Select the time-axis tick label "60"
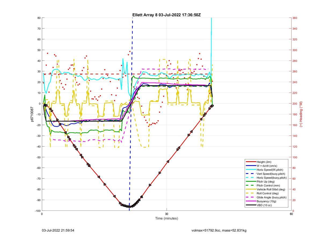Viewport: 322px width, 237px height. point(291,214)
